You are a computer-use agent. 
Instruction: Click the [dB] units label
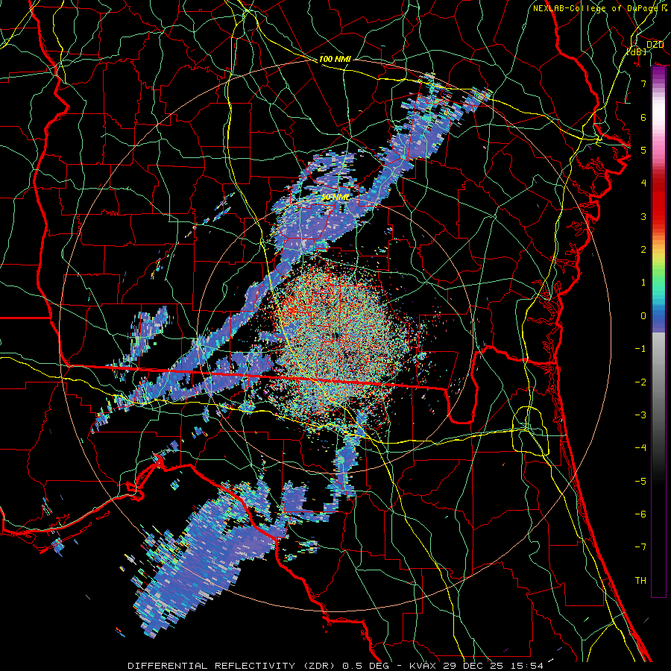[637, 52]
